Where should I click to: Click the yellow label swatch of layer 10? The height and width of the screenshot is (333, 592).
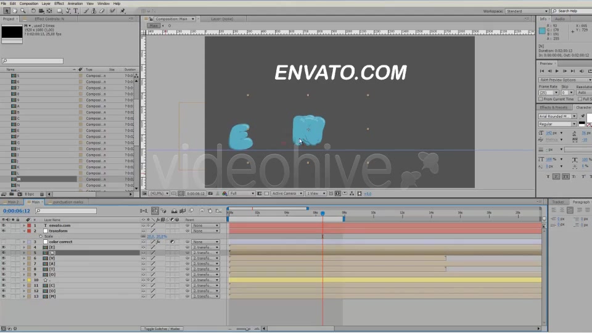coord(29,280)
